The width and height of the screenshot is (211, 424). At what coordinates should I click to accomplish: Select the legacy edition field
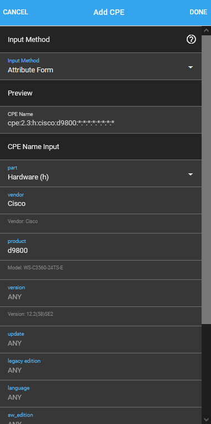(x=101, y=367)
